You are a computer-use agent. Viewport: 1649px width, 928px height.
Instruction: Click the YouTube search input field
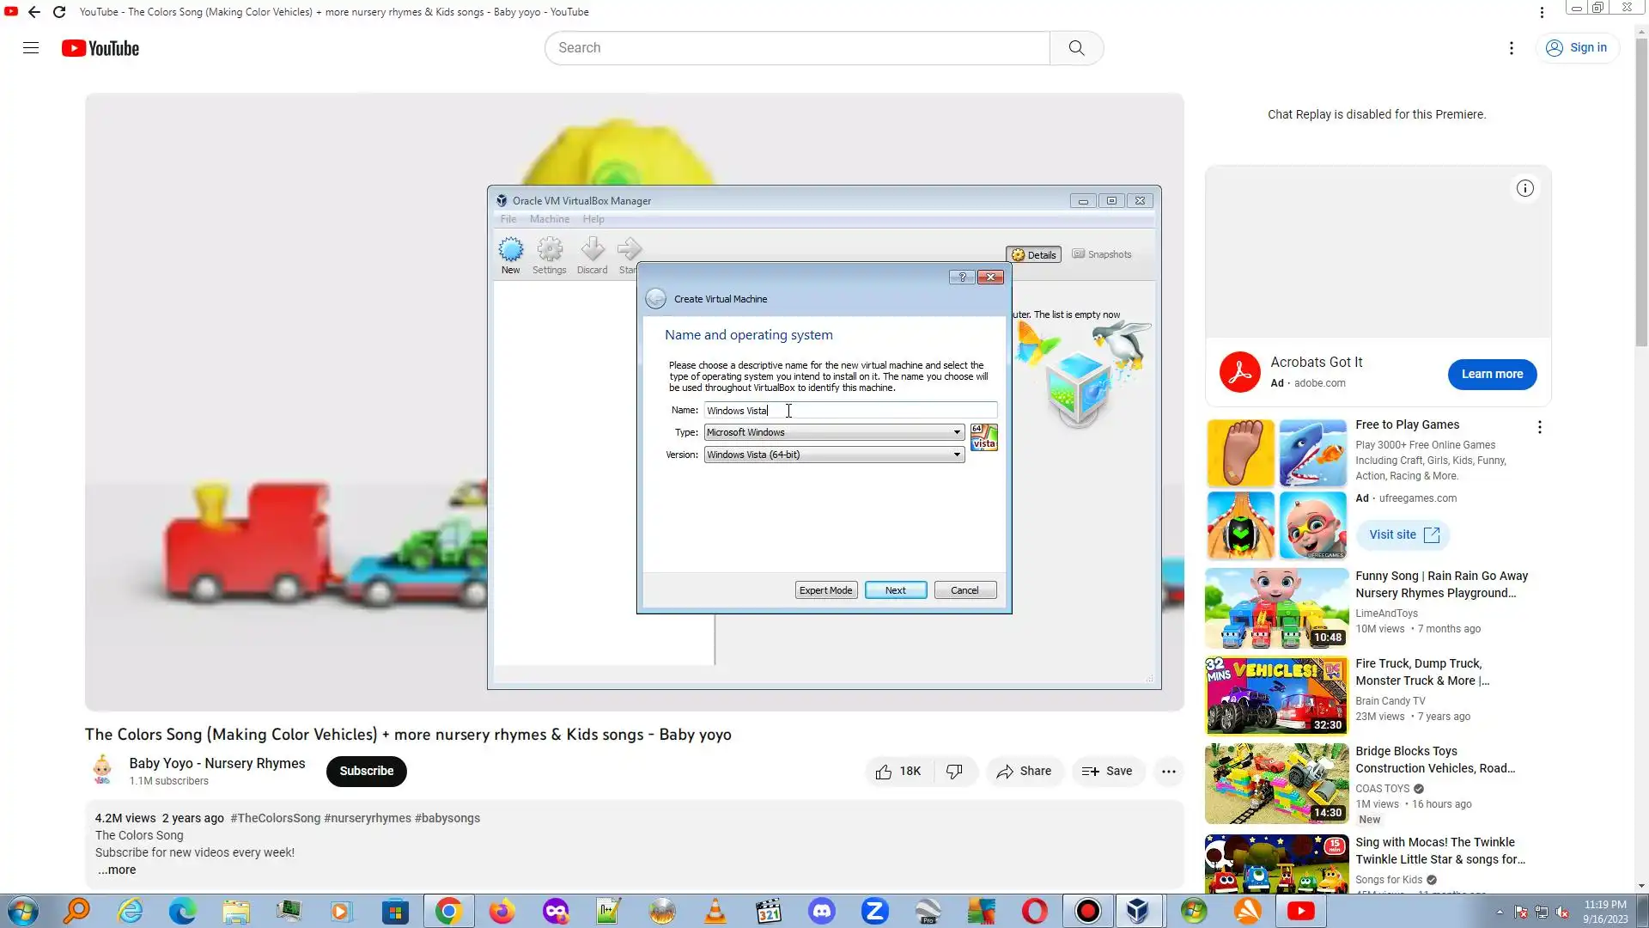797,48
